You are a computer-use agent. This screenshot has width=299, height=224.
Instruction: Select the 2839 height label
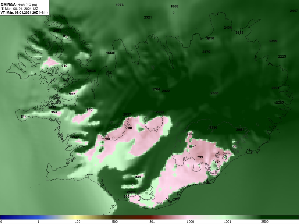pyautogui.click(x=160, y=112)
